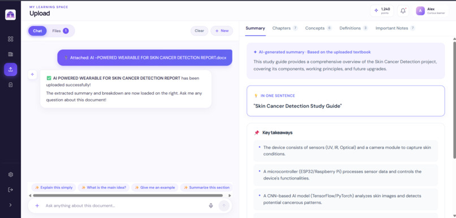Open the Chapters tab
The height and width of the screenshot is (218, 456).
[285, 28]
